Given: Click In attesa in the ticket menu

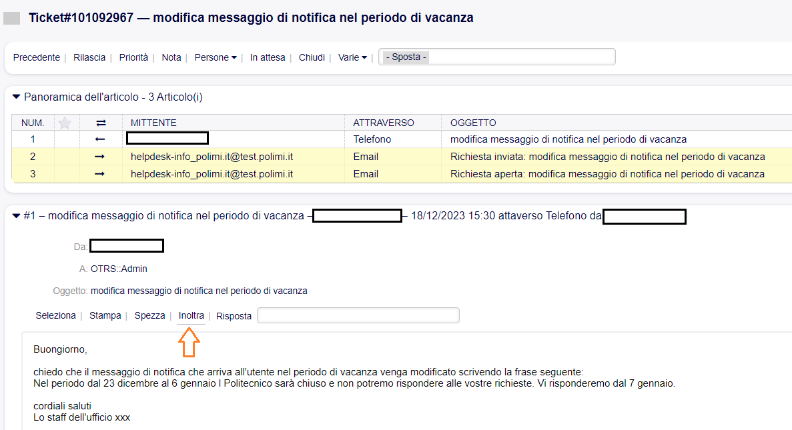Looking at the screenshot, I should (268, 58).
